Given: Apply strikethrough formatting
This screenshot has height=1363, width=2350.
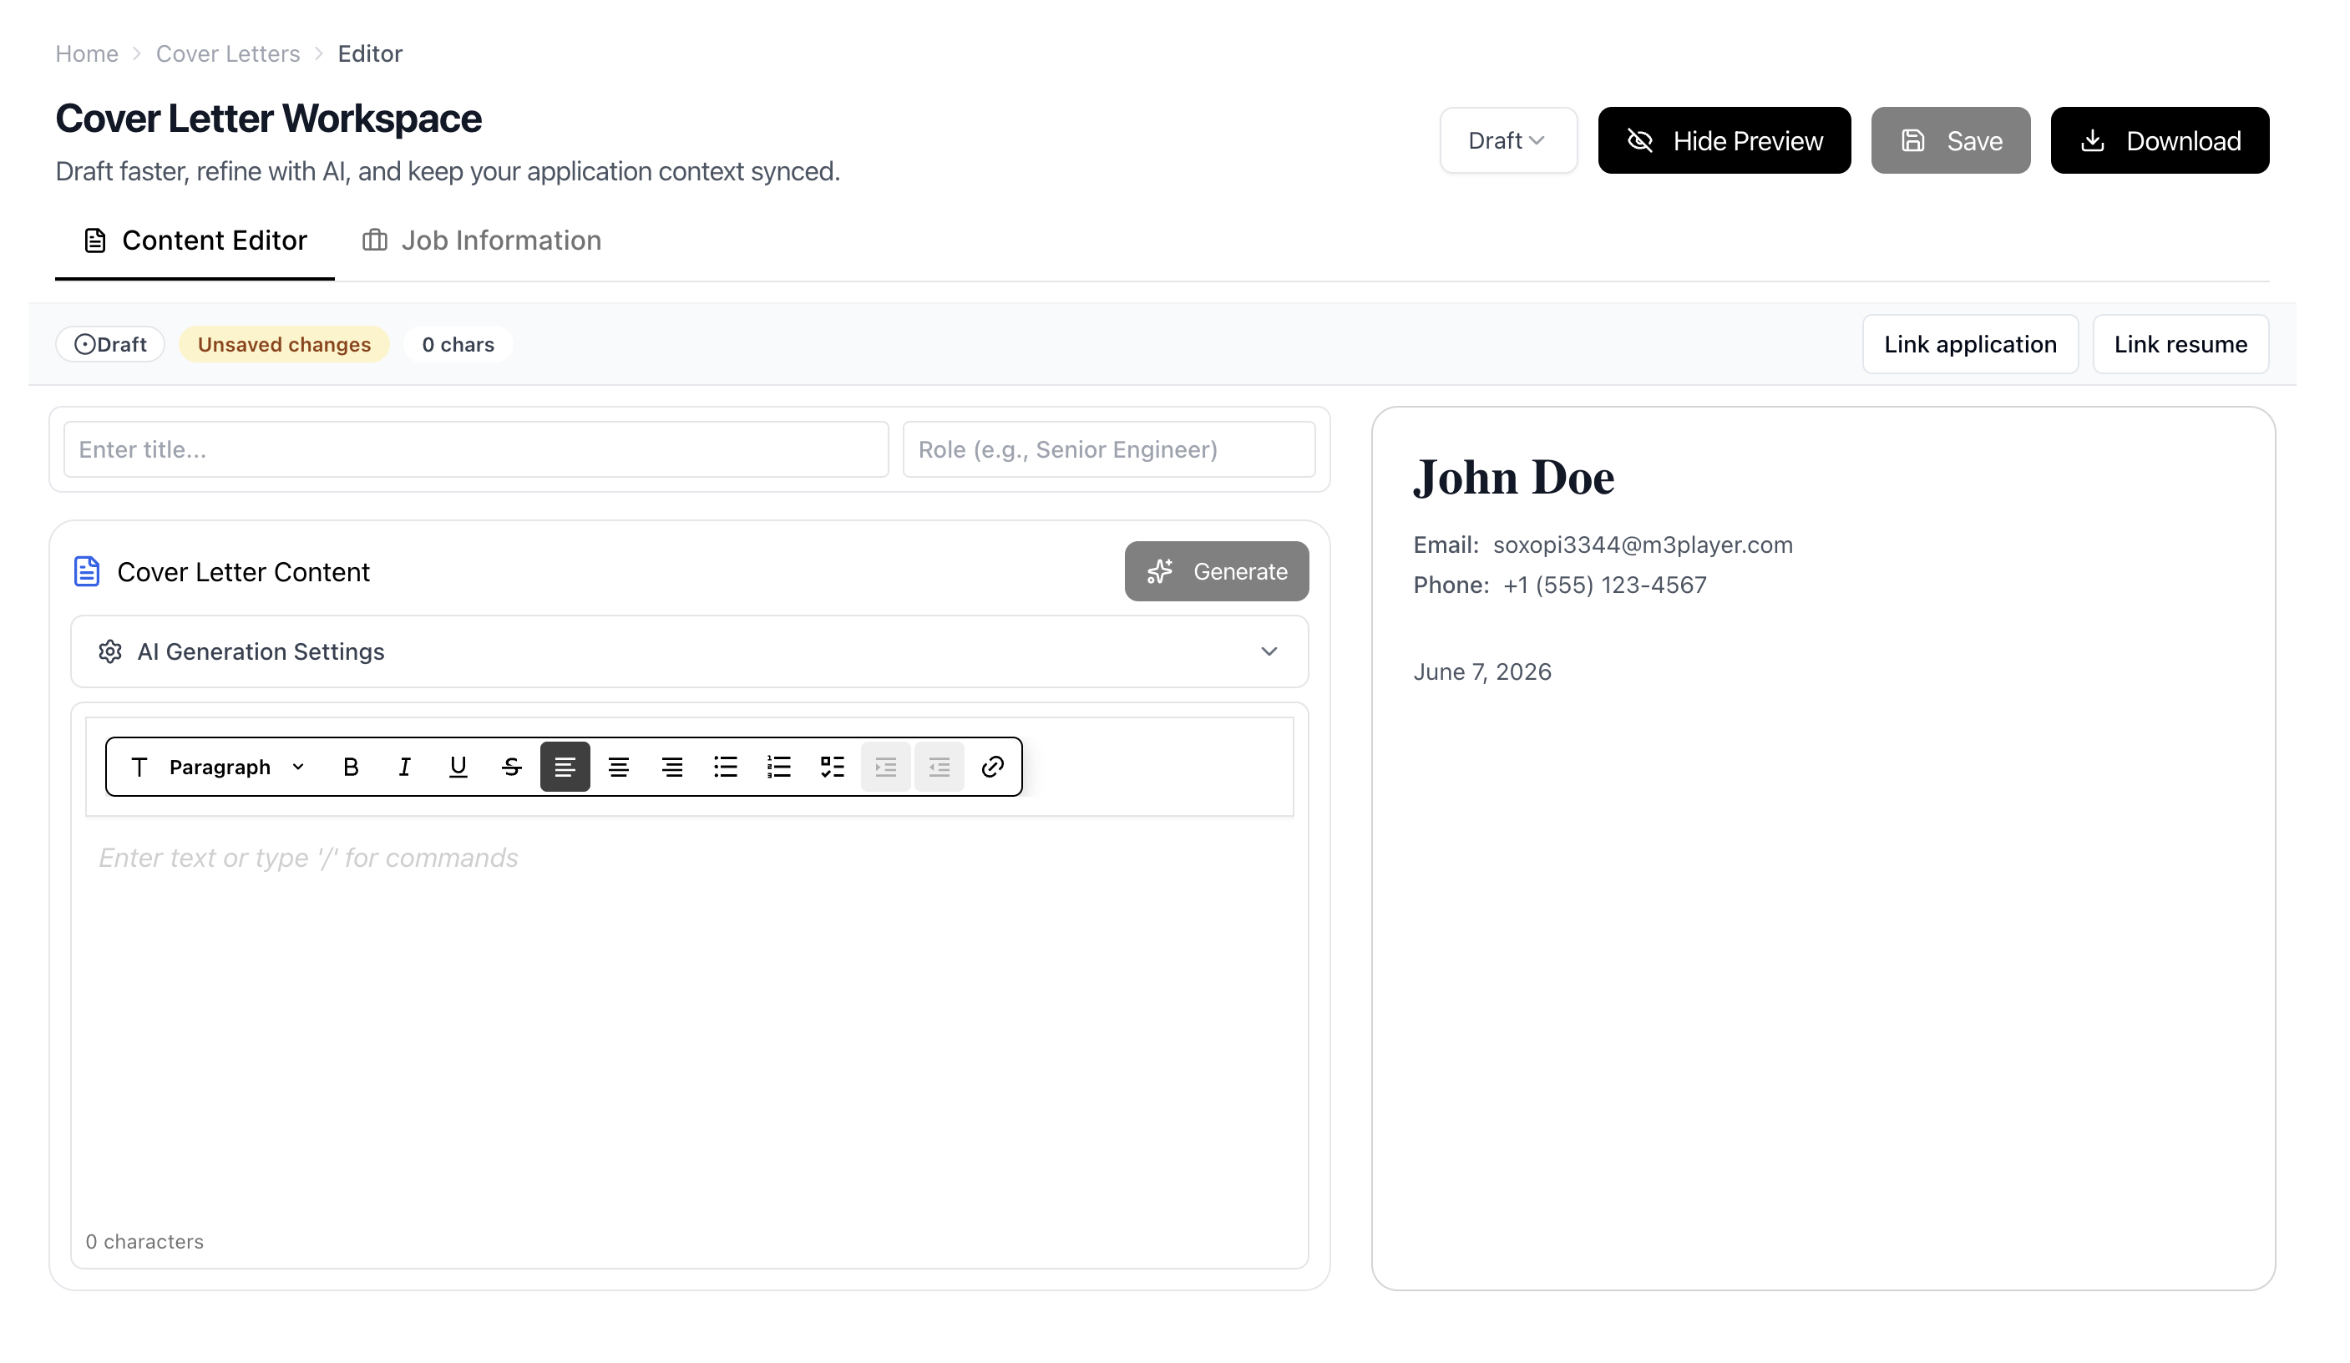Looking at the screenshot, I should (511, 767).
